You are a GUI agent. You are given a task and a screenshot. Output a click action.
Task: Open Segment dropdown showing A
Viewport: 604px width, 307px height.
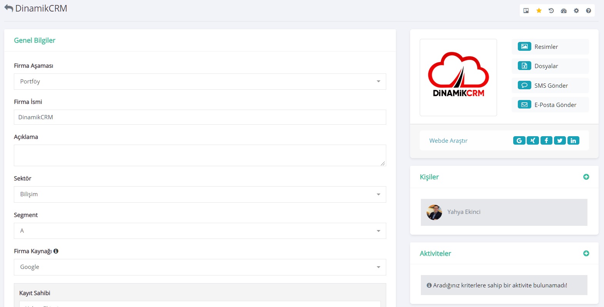coord(200,231)
